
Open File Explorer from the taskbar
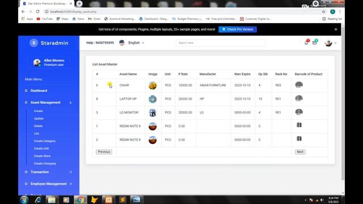(x=52, y=199)
